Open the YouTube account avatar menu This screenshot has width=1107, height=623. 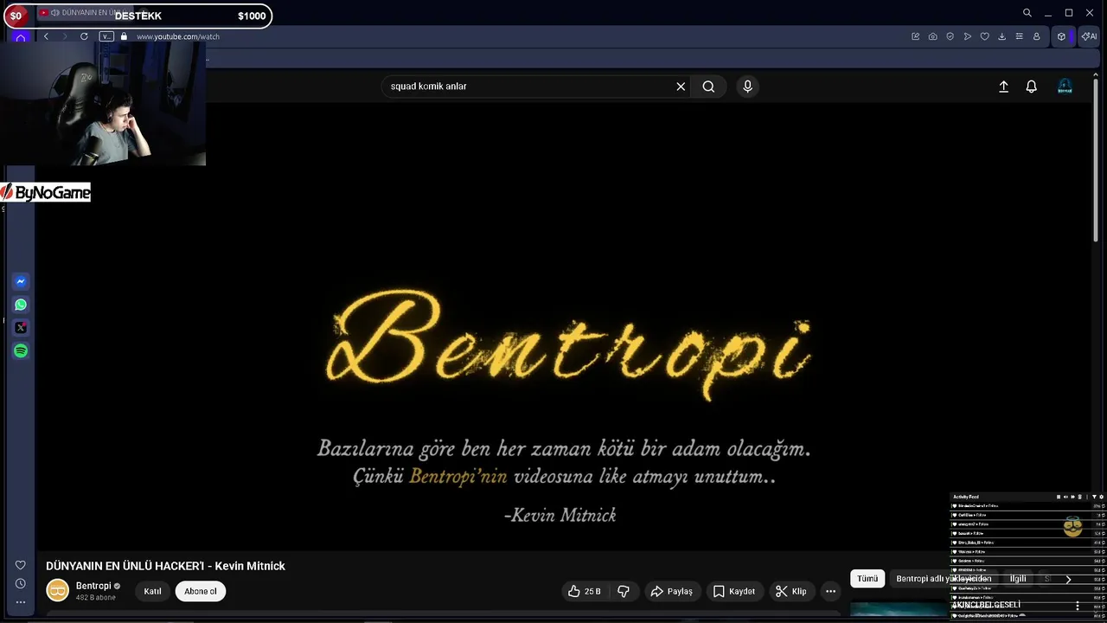pyautogui.click(x=1065, y=87)
